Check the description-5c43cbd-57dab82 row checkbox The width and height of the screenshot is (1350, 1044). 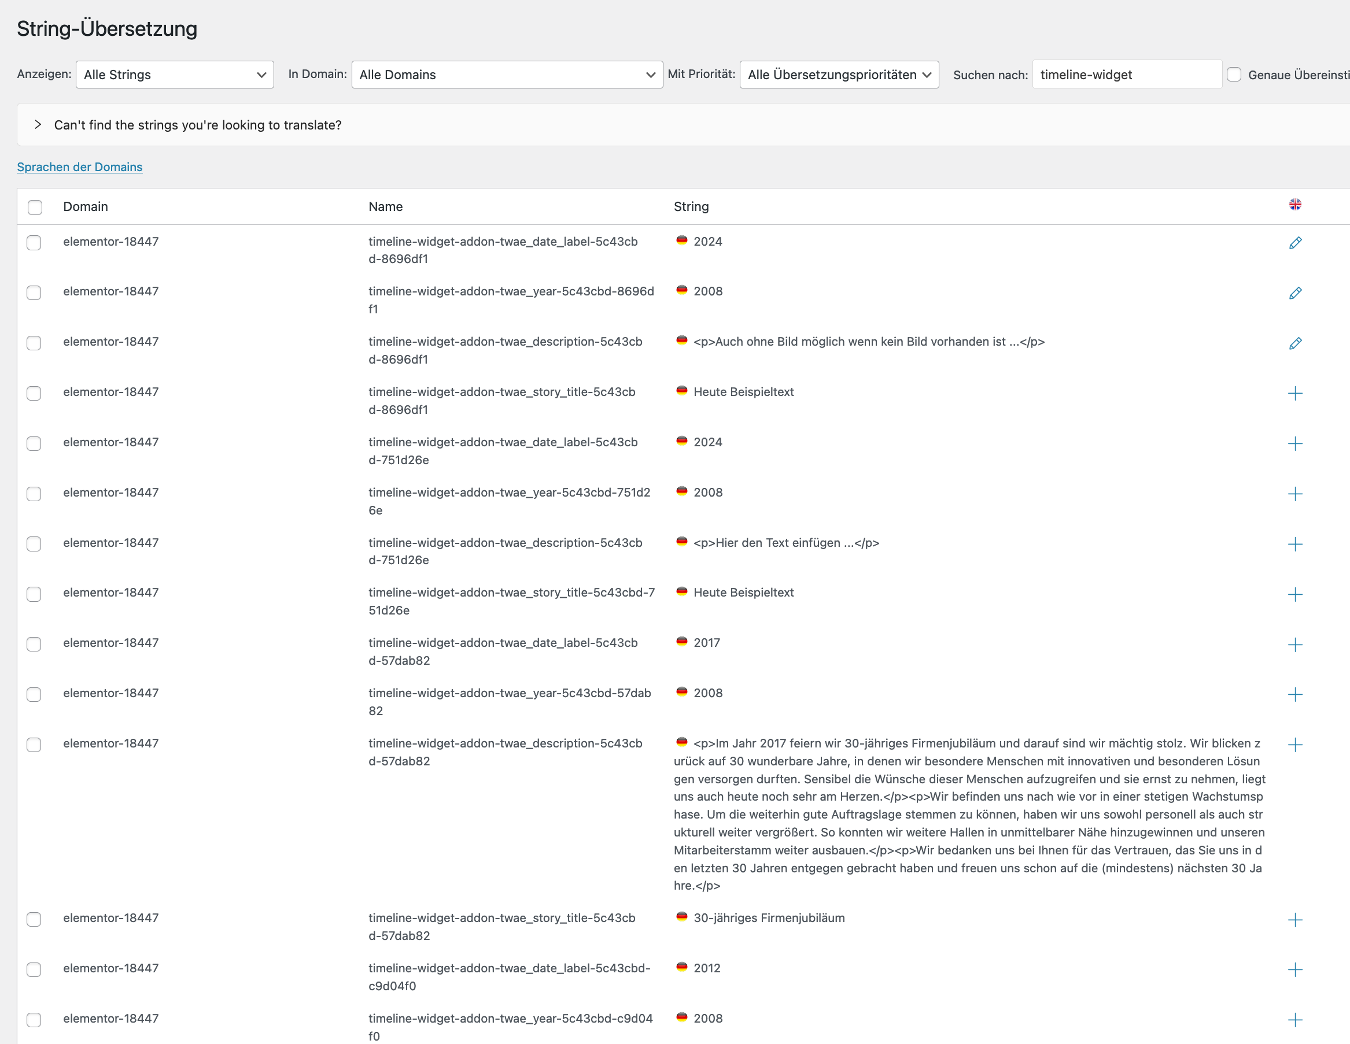coord(34,745)
